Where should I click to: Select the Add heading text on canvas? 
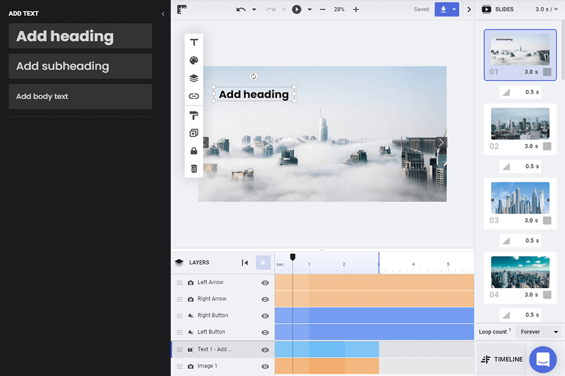tap(254, 94)
